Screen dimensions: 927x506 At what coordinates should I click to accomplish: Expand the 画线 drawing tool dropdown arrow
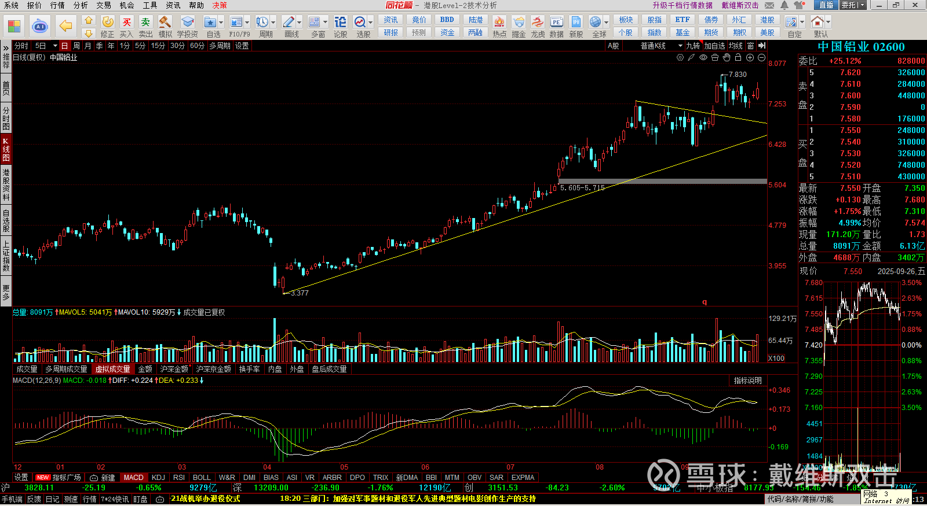tap(300, 23)
